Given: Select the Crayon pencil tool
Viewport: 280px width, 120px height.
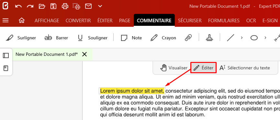Looking at the screenshot, I should coord(163,38).
